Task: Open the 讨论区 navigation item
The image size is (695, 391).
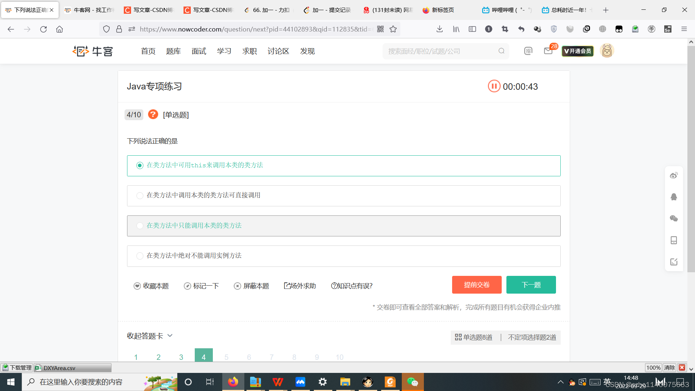Action: click(x=278, y=51)
